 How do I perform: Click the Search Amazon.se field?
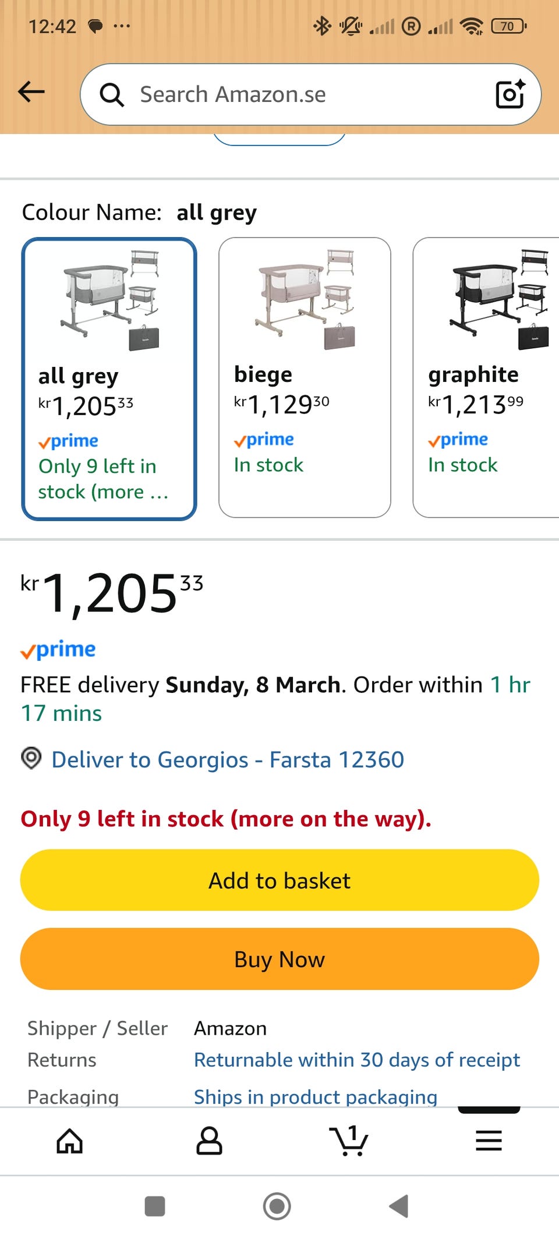(303, 94)
